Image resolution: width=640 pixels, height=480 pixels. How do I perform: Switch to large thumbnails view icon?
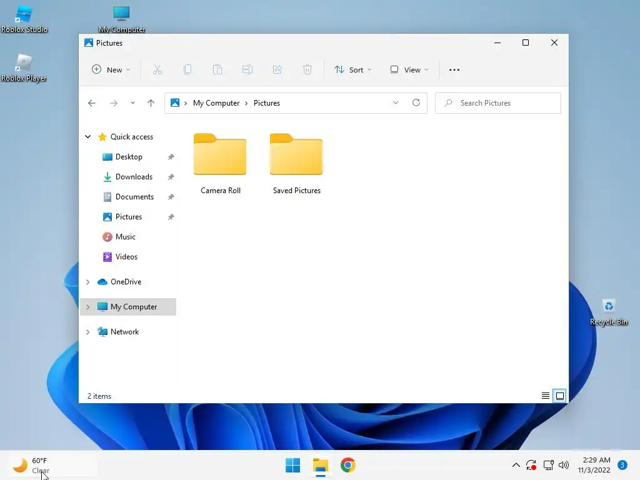click(560, 396)
